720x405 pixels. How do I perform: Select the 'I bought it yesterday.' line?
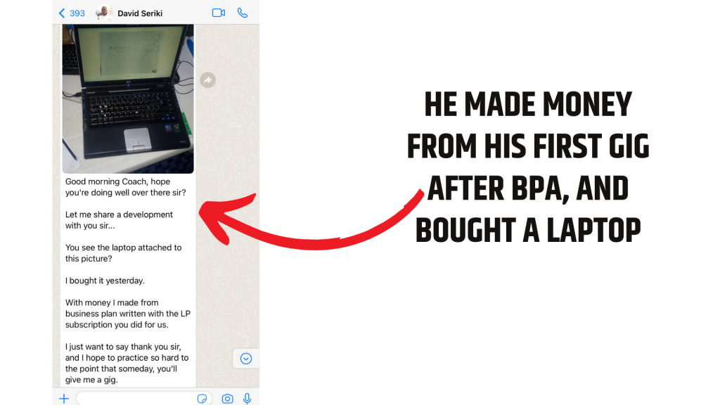(105, 281)
